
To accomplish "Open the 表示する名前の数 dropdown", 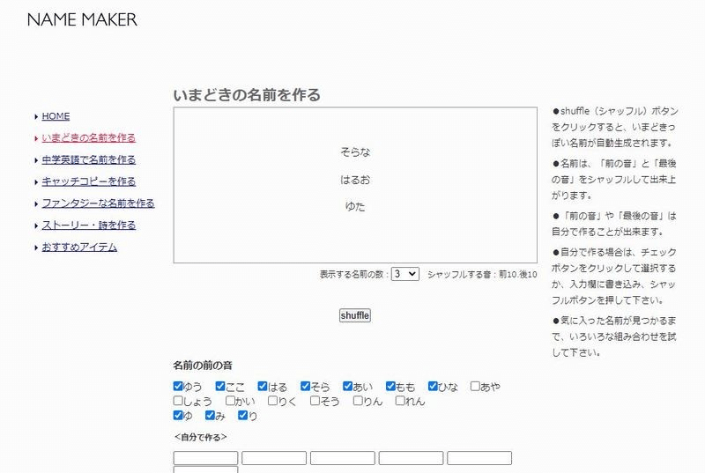I will pyautogui.click(x=405, y=274).
